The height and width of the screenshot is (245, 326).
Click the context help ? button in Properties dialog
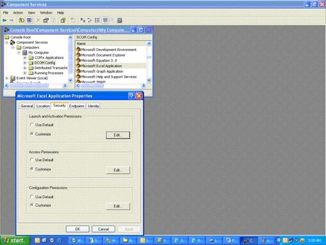131,96
